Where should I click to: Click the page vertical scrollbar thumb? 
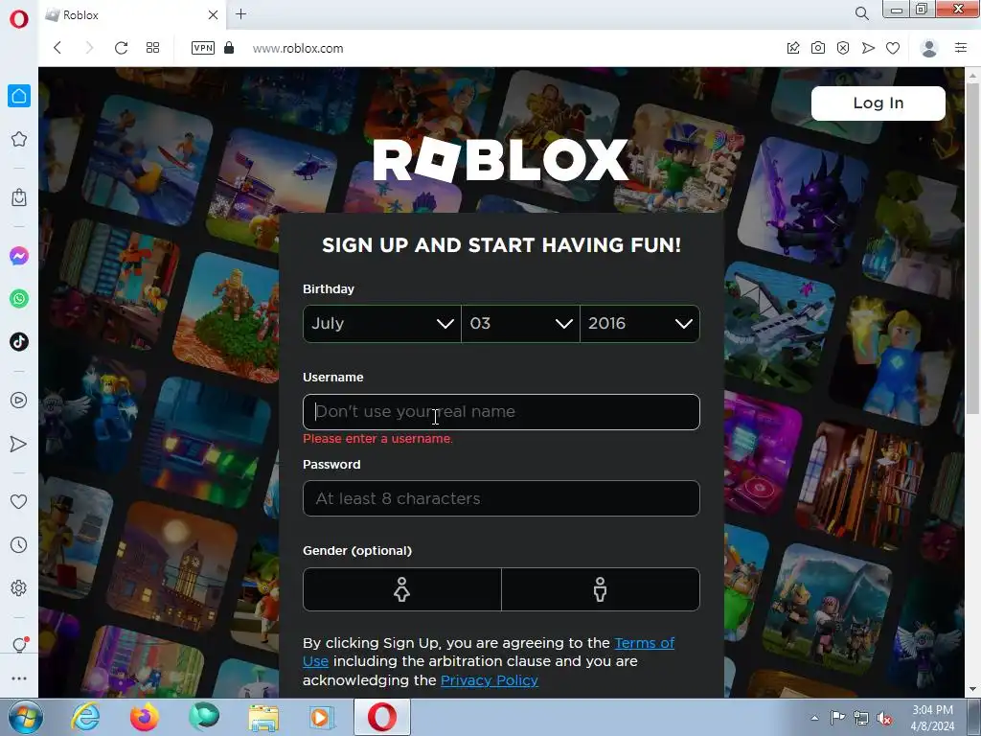[972, 248]
